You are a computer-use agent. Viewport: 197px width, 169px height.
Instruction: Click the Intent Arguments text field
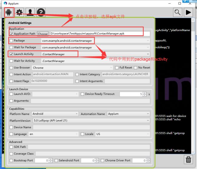[127, 81]
